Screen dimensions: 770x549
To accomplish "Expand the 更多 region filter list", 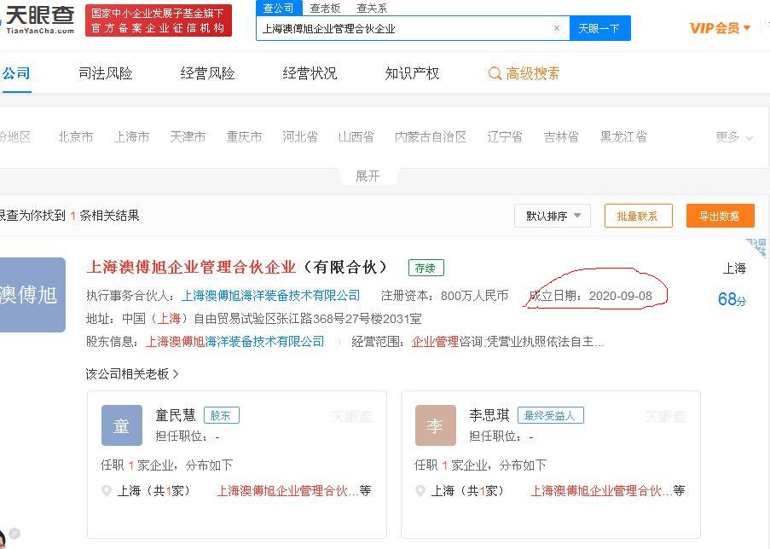I will (733, 137).
